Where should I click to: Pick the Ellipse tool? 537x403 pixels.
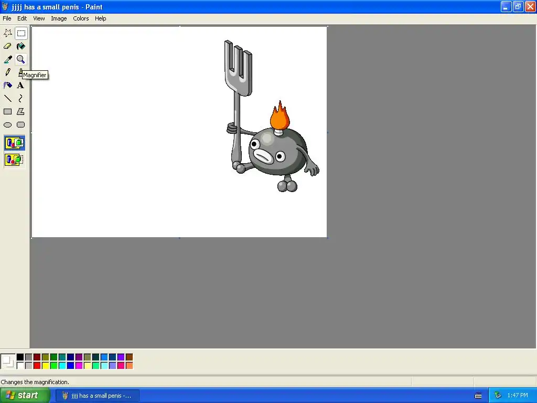click(x=8, y=125)
